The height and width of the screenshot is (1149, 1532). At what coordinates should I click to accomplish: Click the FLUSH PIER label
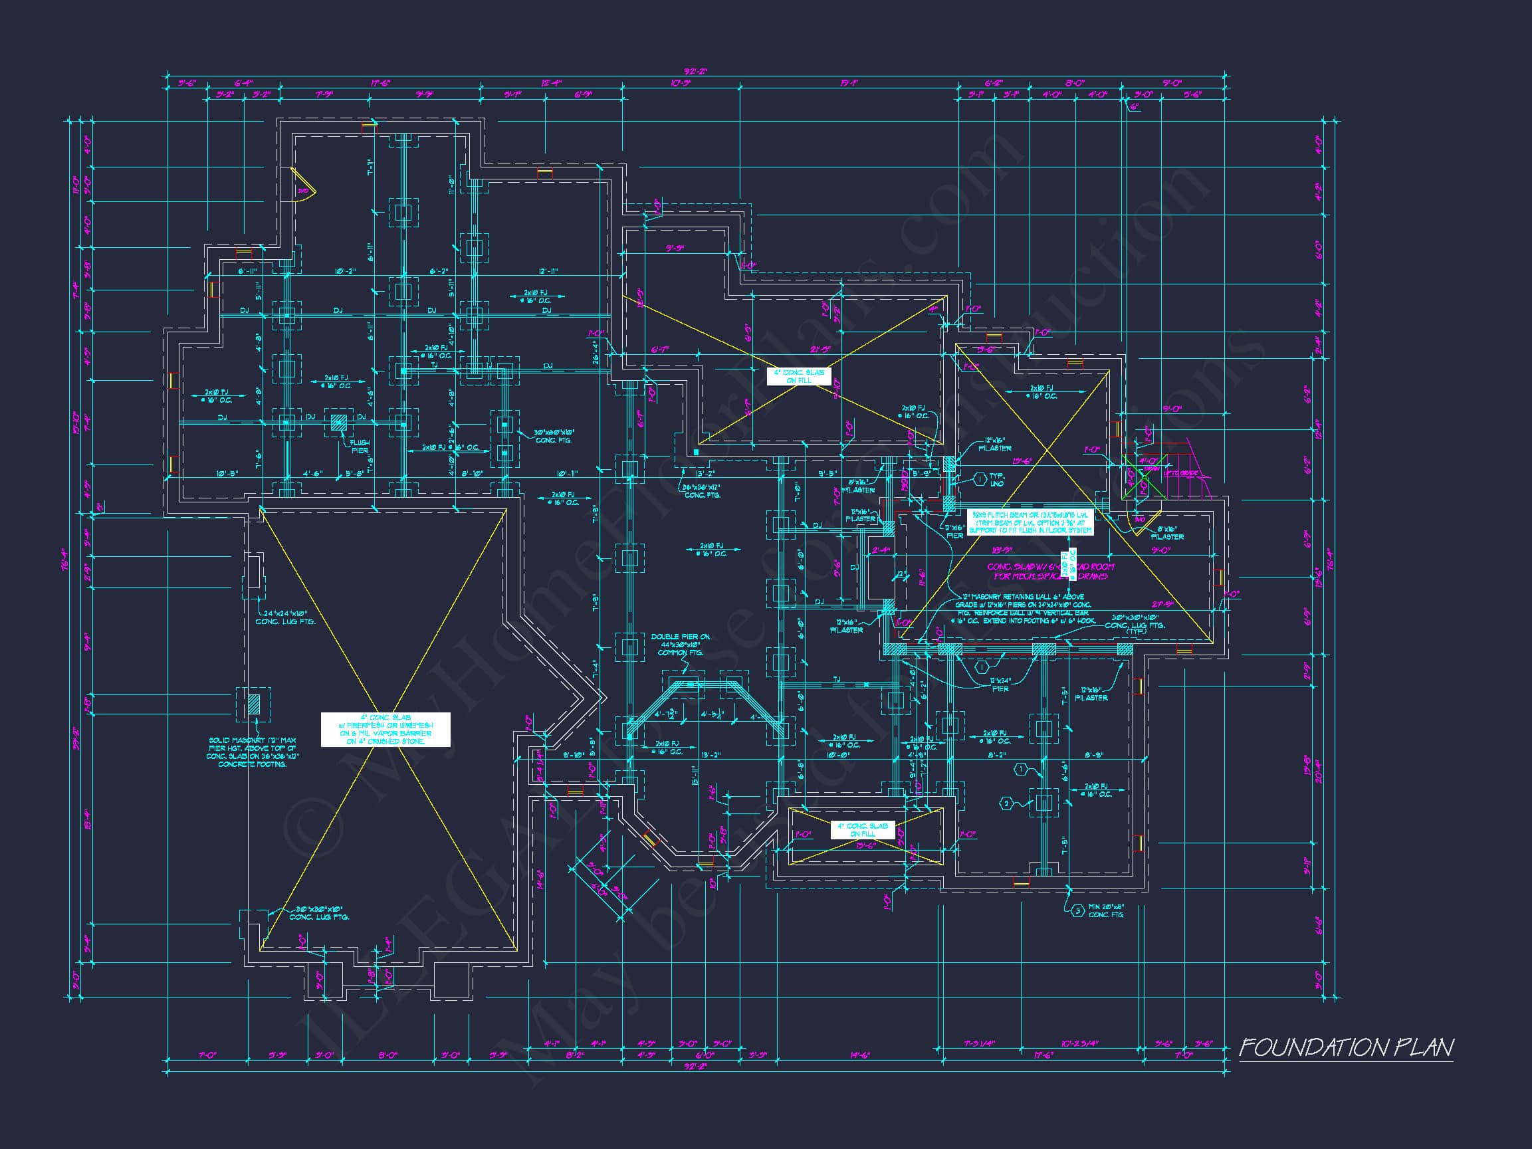tap(360, 447)
